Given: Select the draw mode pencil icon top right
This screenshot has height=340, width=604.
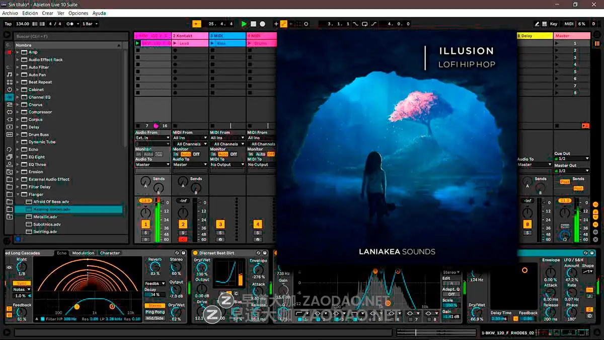Looking at the screenshot, I should 537,24.
